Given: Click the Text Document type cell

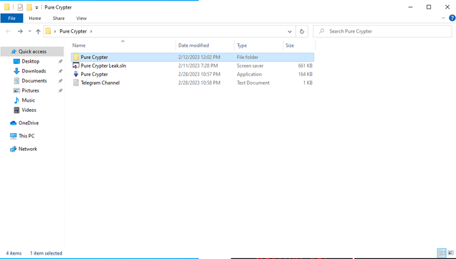Looking at the screenshot, I should (x=253, y=83).
